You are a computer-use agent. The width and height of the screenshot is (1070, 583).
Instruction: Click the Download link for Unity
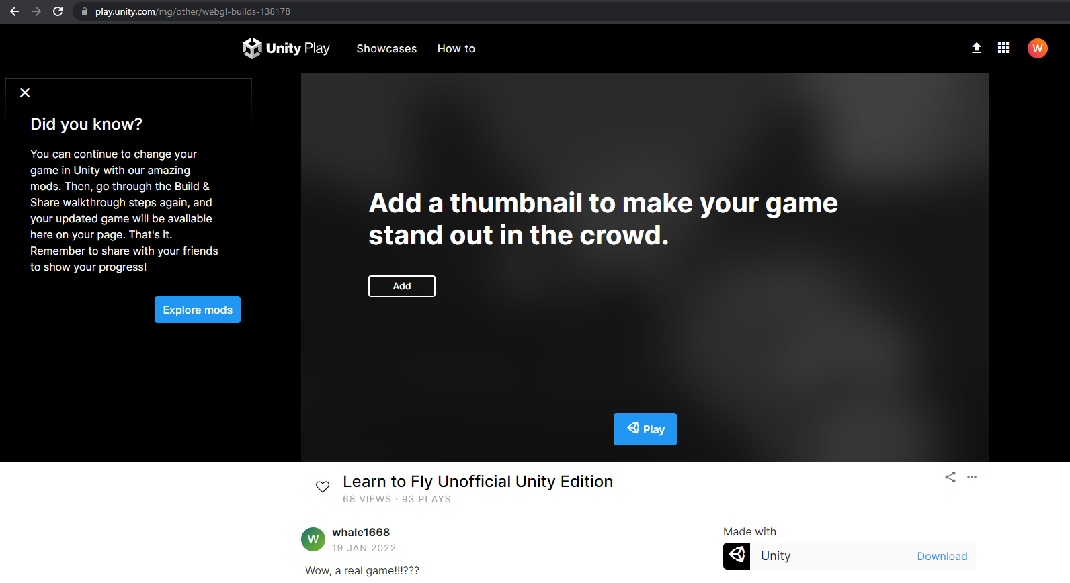(x=942, y=556)
